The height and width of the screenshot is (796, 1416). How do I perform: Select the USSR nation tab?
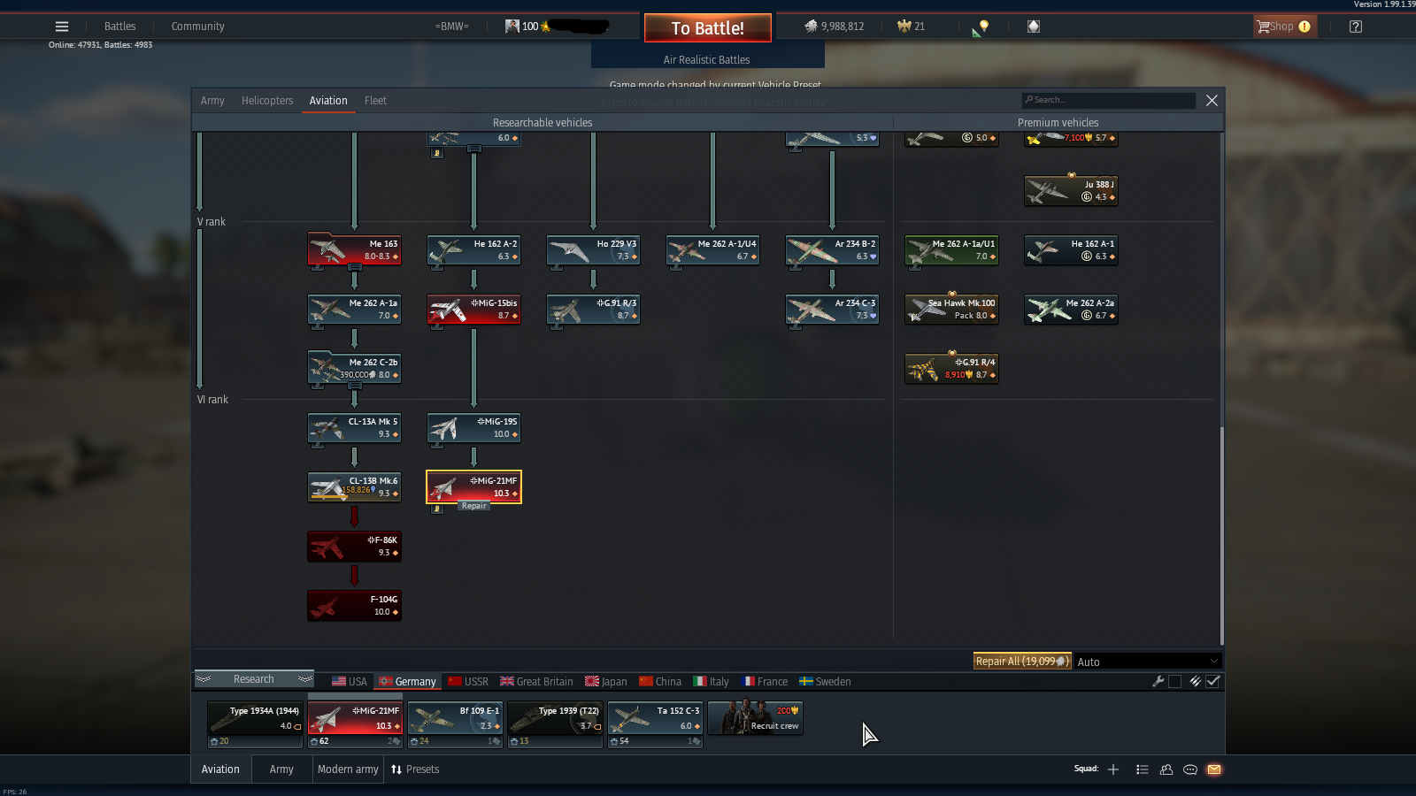(468, 681)
